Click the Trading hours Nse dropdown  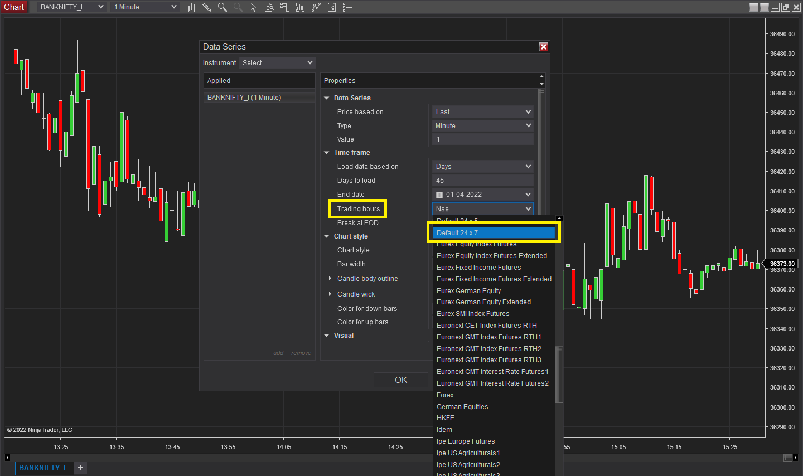pos(483,209)
